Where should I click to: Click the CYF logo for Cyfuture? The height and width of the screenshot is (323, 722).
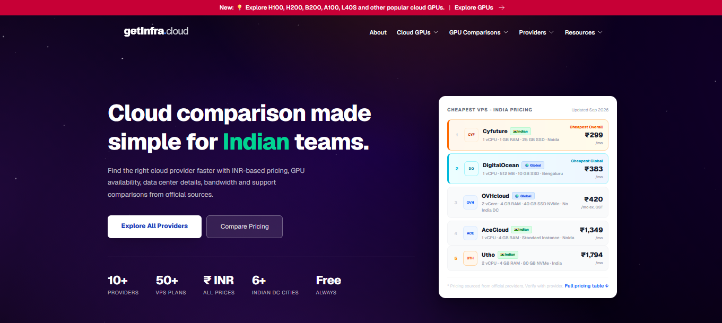(x=471, y=135)
